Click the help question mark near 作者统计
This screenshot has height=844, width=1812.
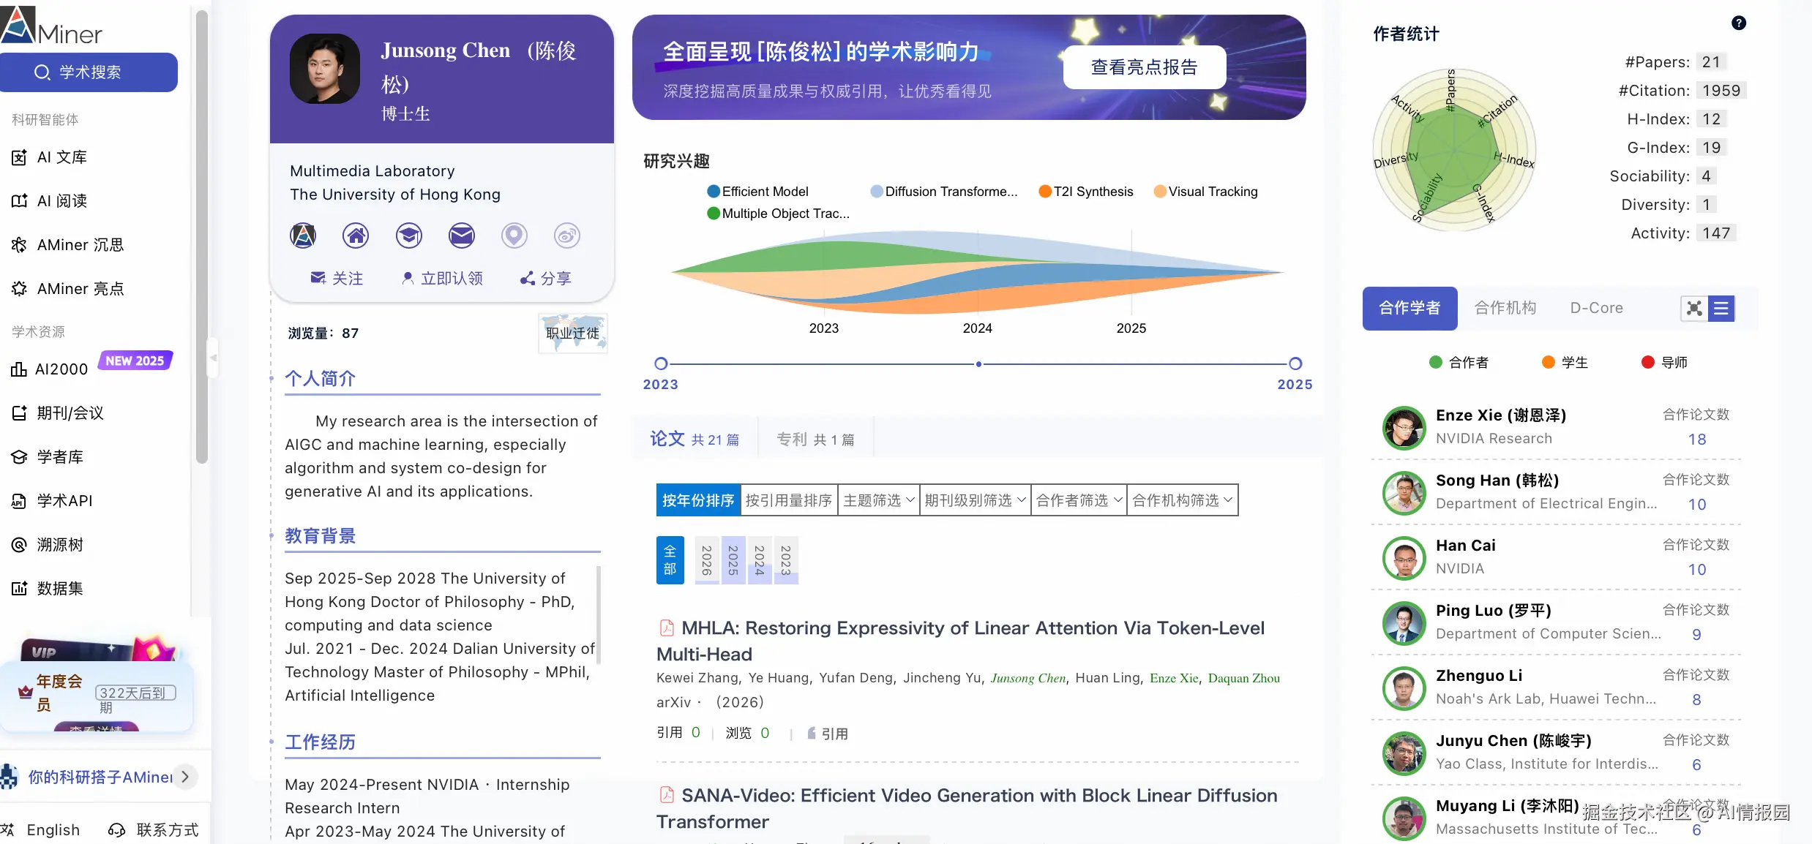point(1740,23)
